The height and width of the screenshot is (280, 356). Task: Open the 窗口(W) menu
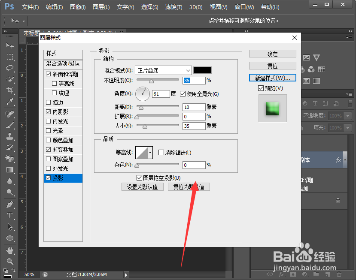pyautogui.click(x=244, y=7)
